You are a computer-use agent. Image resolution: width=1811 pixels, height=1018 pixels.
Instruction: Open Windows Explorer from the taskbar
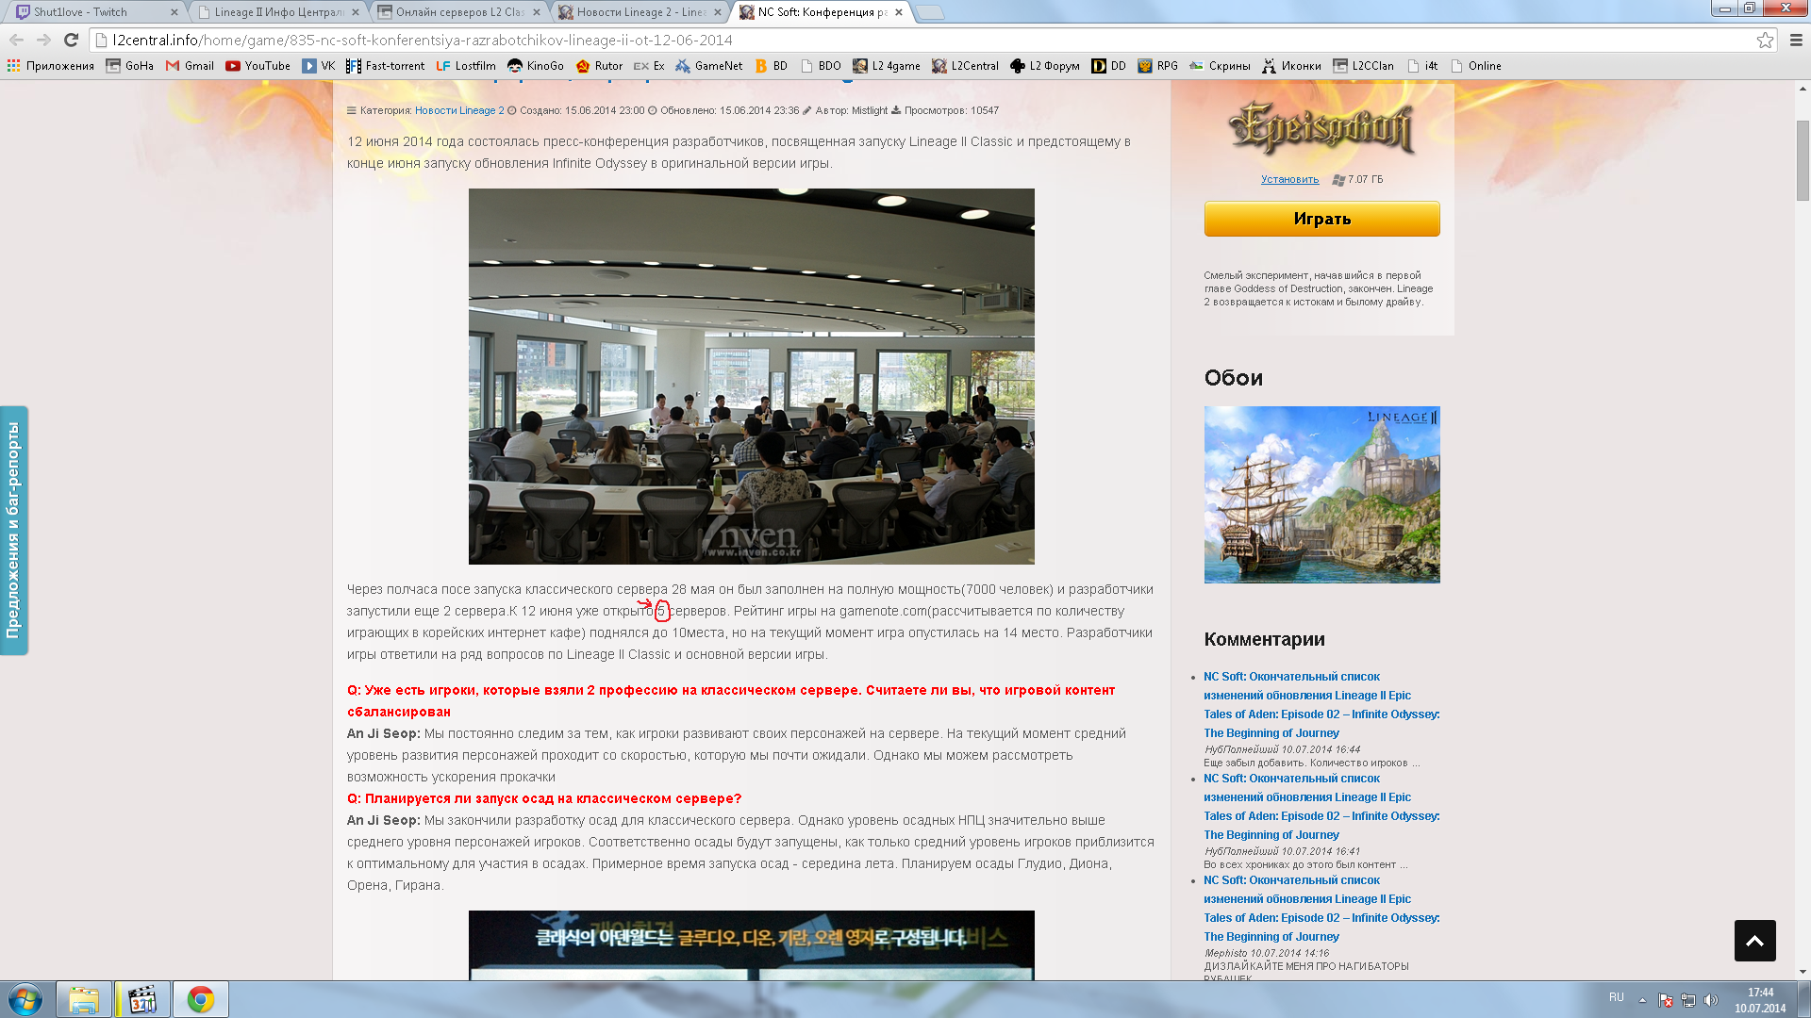(x=84, y=999)
